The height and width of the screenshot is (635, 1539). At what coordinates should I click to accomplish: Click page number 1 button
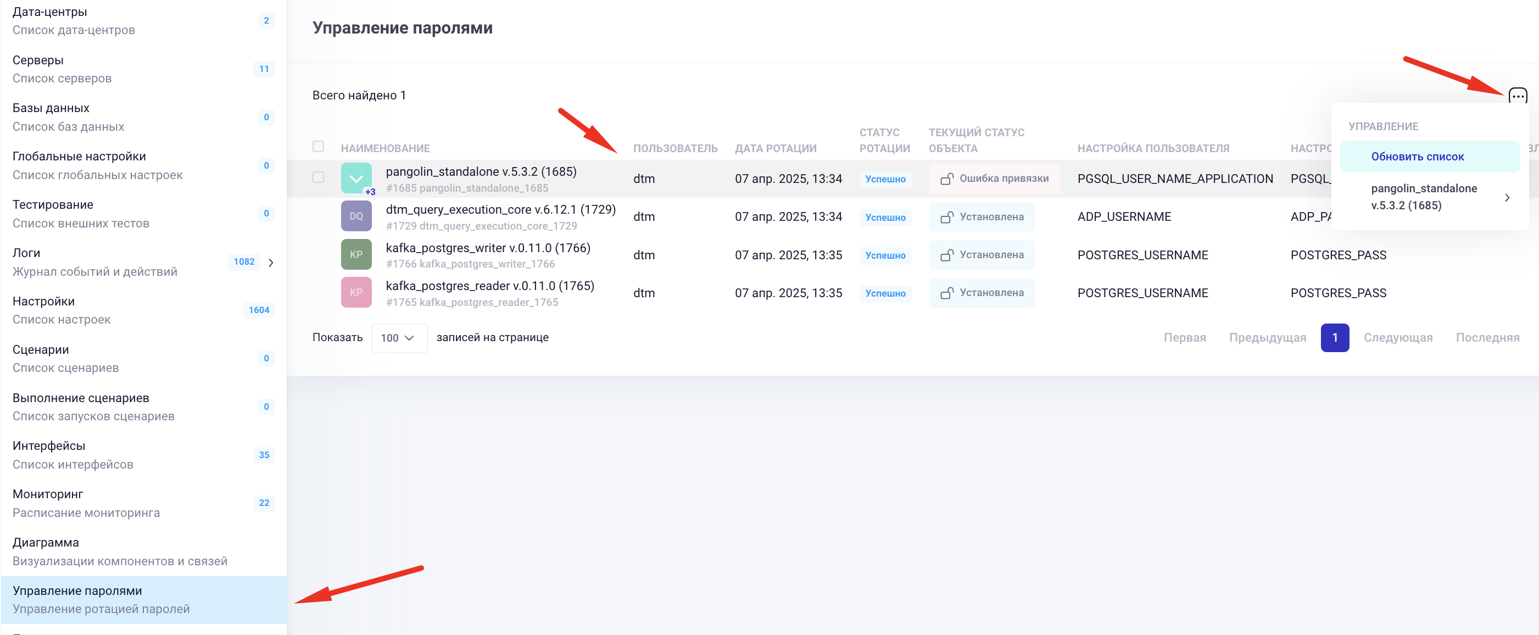(1334, 337)
